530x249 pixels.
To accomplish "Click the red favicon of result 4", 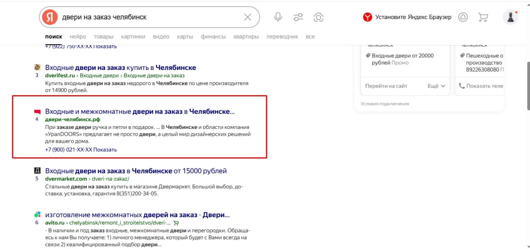I will (37, 112).
